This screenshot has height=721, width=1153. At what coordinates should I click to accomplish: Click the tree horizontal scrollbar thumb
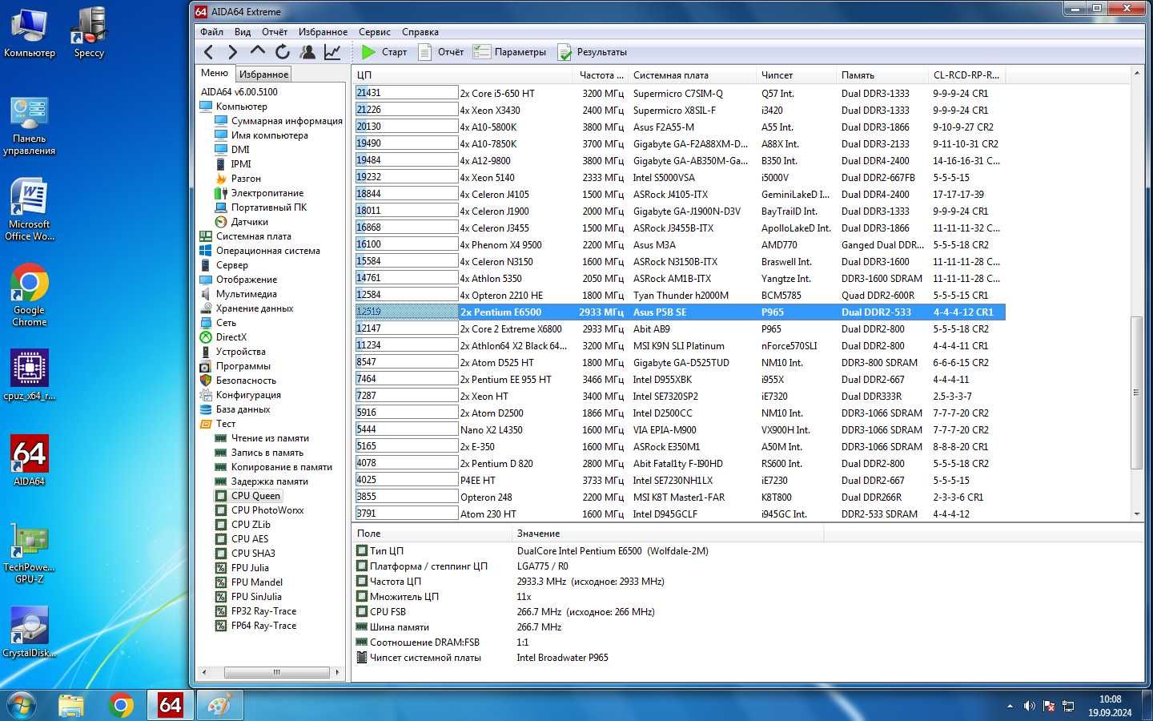tap(276, 672)
